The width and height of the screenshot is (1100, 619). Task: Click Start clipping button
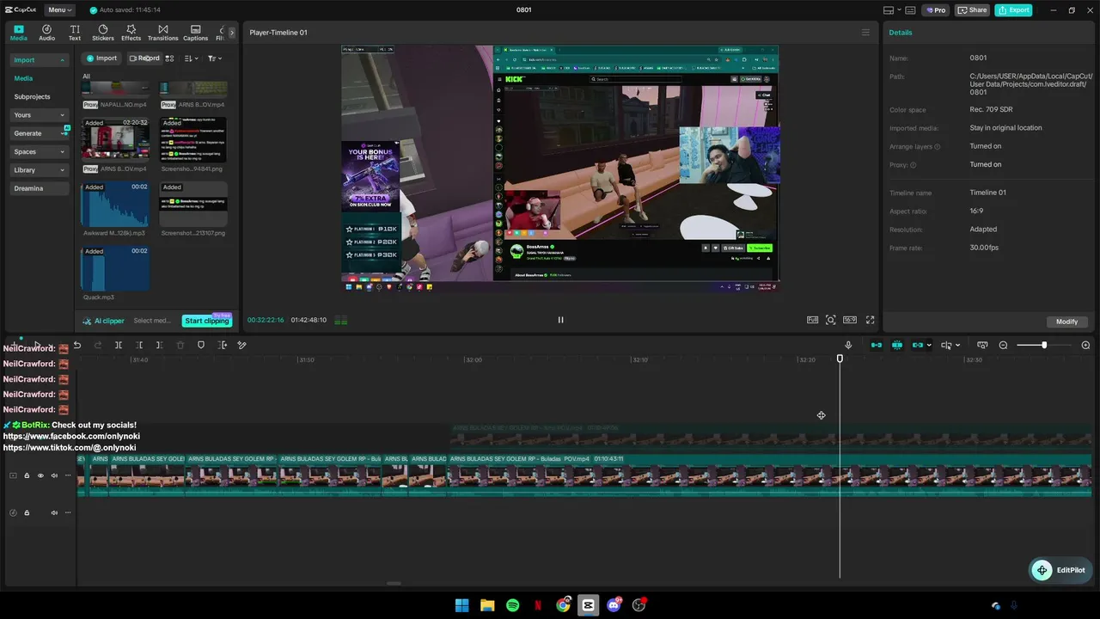coord(206,321)
